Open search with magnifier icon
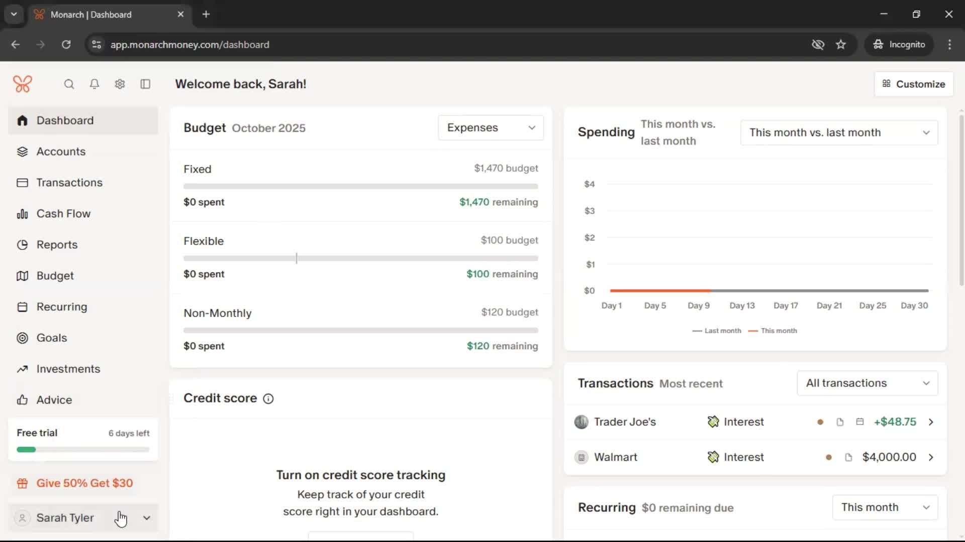 point(69,84)
